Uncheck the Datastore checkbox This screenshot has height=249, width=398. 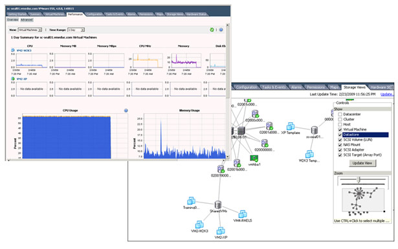(340, 135)
